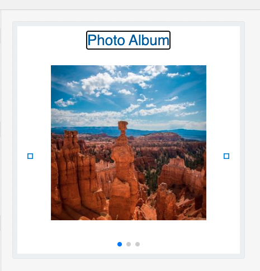Select the third gray carousel dot
This screenshot has width=260, height=271.
point(138,244)
